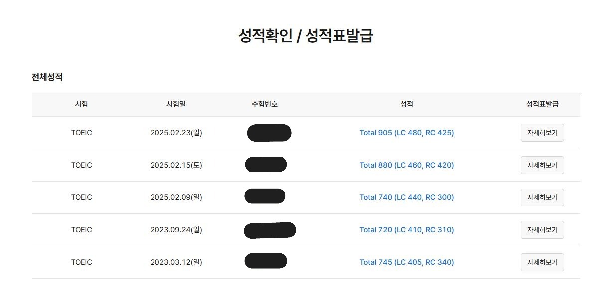Select the 2023.03.12(일) exam date cell

click(176, 262)
